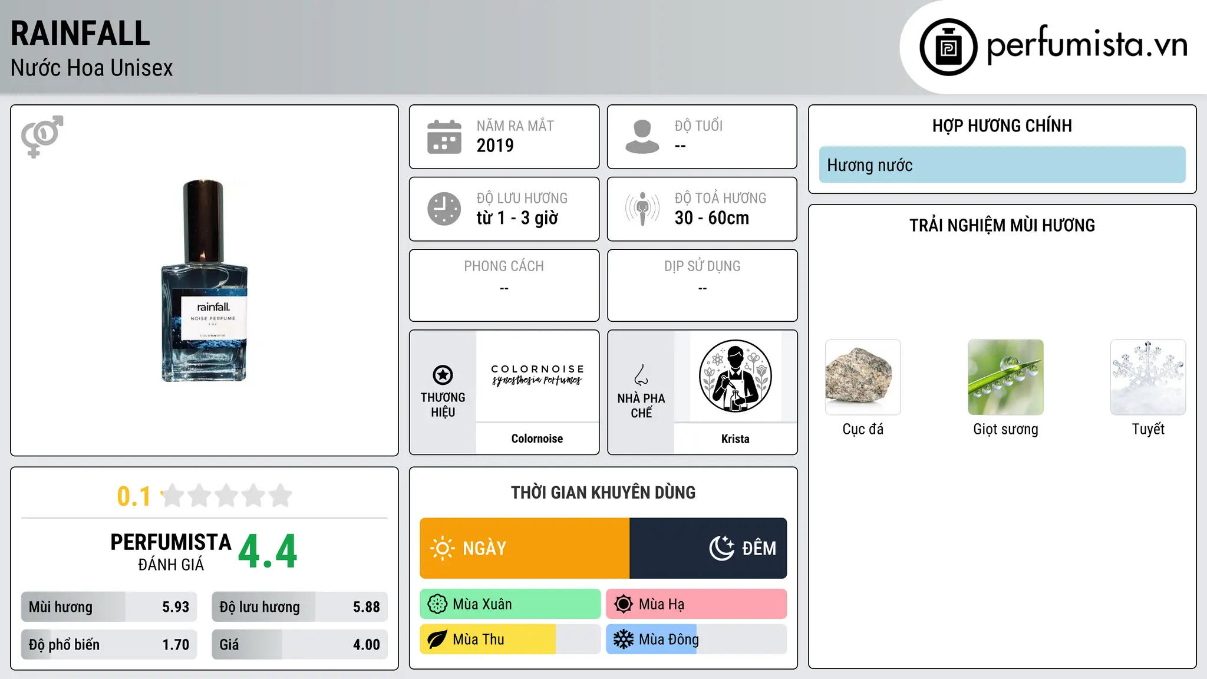Go to the perfumista.vn site name

[1087, 45]
